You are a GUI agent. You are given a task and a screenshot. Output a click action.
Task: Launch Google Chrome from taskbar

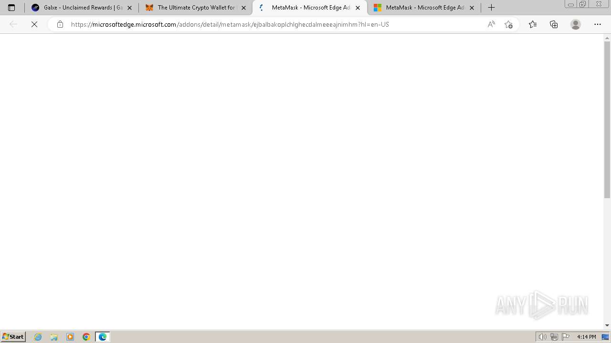click(x=86, y=337)
